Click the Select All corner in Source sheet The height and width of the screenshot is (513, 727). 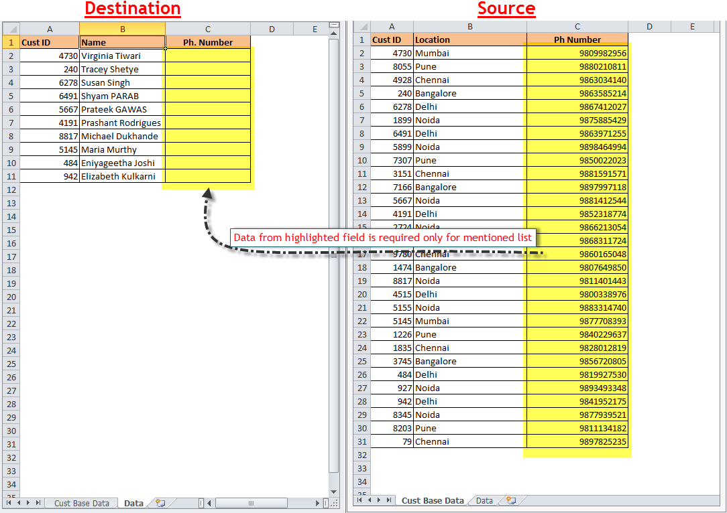pos(361,26)
